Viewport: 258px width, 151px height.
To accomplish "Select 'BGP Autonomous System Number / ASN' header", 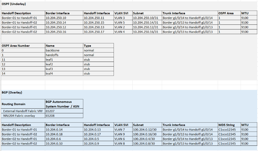I will tap(64, 104).
